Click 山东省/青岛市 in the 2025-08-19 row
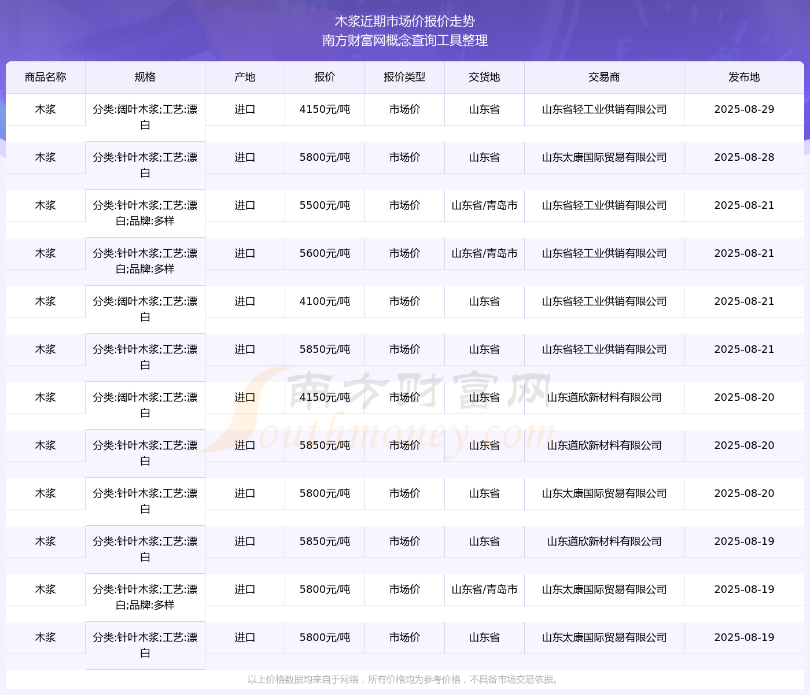Image resolution: width=810 pixels, height=697 pixels. click(484, 589)
